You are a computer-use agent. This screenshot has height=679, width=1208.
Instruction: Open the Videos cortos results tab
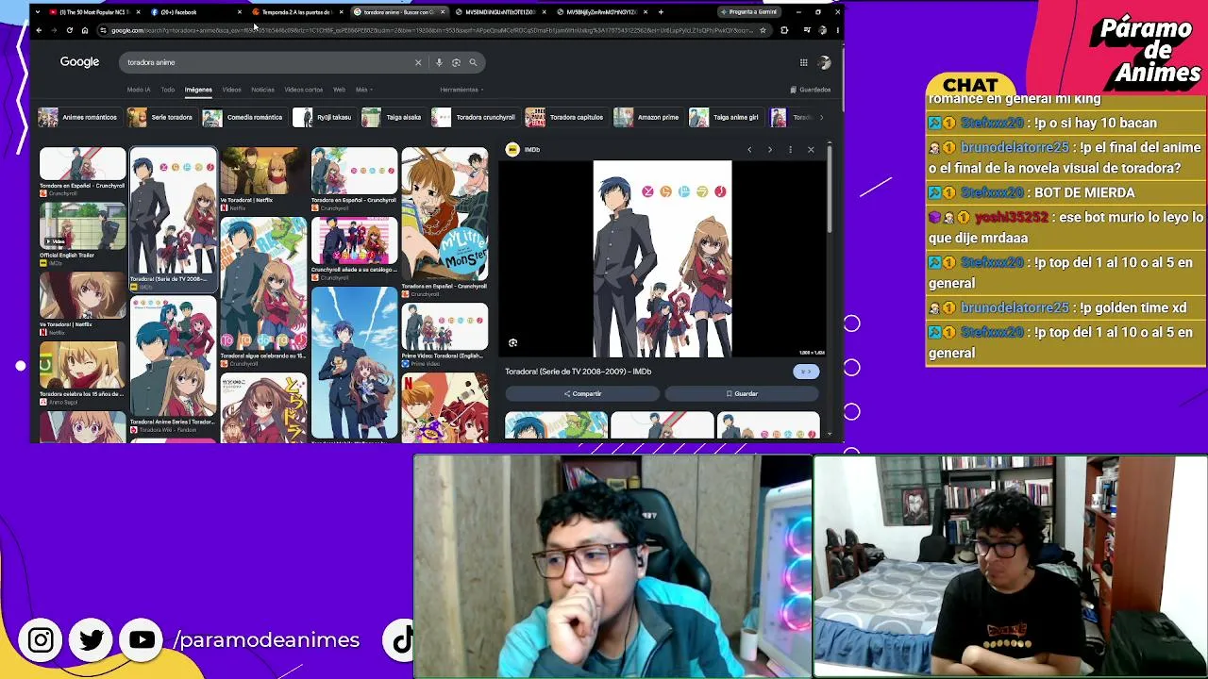coord(303,90)
